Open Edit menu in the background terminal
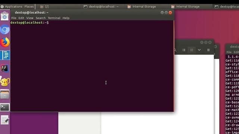This screenshot has width=239, height=134. point(236,52)
